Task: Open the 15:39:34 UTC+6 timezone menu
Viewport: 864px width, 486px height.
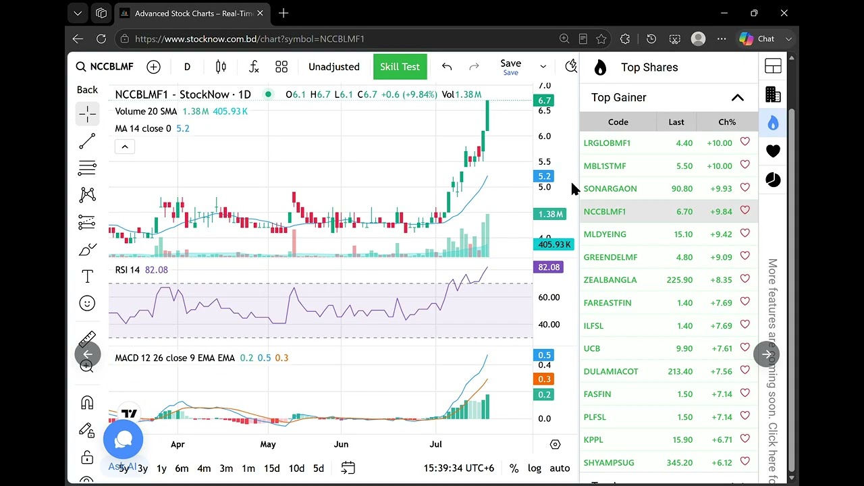Action: 459,468
